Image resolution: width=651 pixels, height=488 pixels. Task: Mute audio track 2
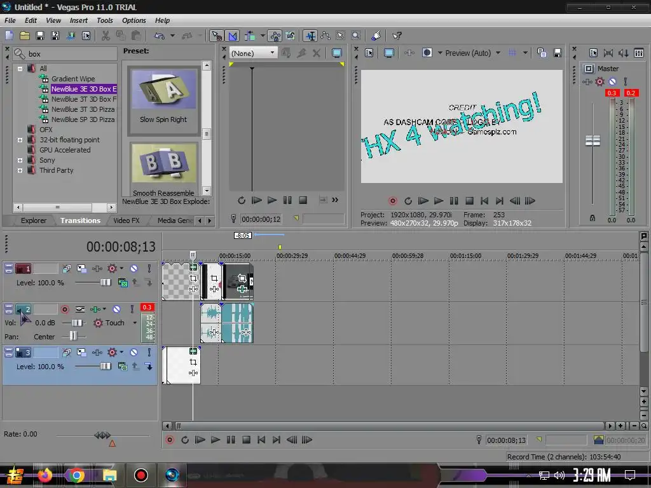coord(117,309)
